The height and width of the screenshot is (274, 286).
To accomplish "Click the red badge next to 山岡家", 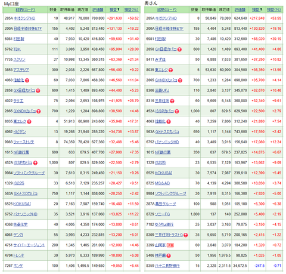I will click(170, 245).
